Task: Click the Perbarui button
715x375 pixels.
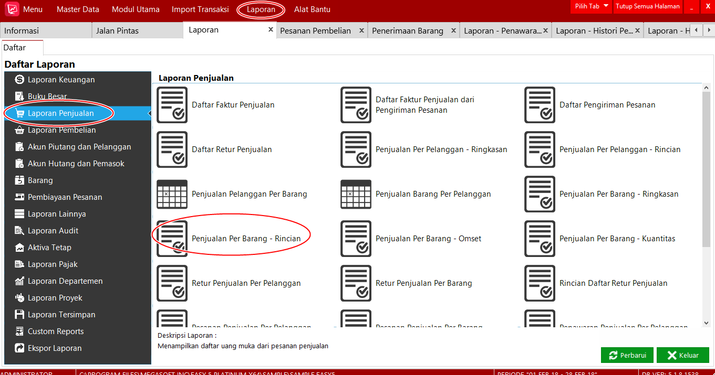Action: tap(627, 355)
